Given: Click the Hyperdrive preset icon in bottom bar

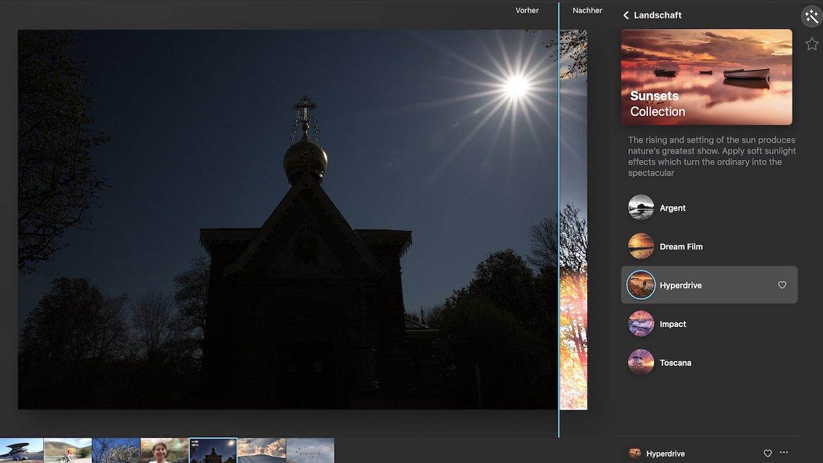Looking at the screenshot, I should point(635,453).
